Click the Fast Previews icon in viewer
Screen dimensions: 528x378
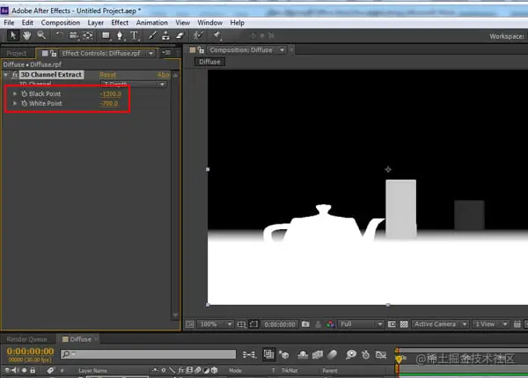tap(527, 324)
